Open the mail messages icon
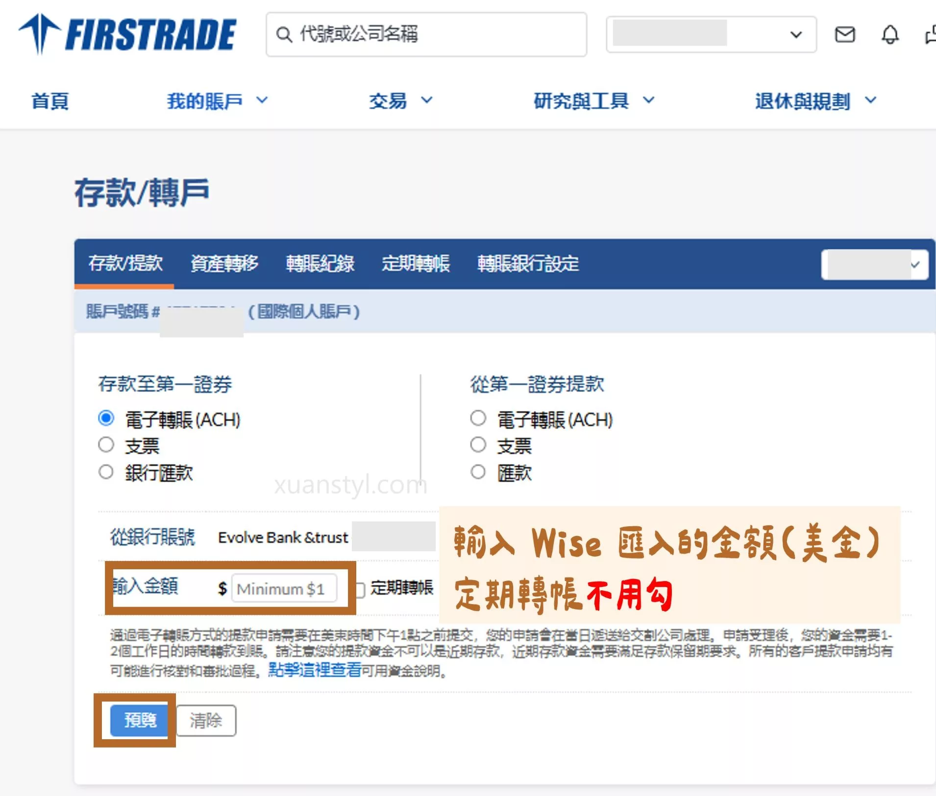Screen dimensions: 936x796 (845, 35)
